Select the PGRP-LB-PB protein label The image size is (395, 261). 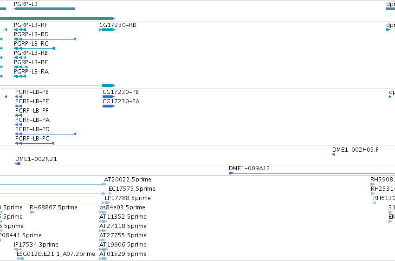click(32, 92)
